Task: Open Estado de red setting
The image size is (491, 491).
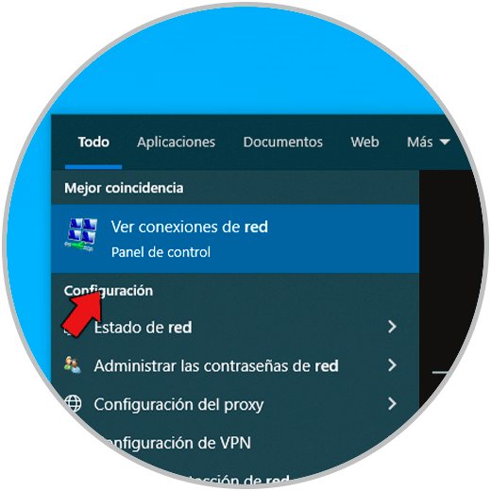Action: 235,327
